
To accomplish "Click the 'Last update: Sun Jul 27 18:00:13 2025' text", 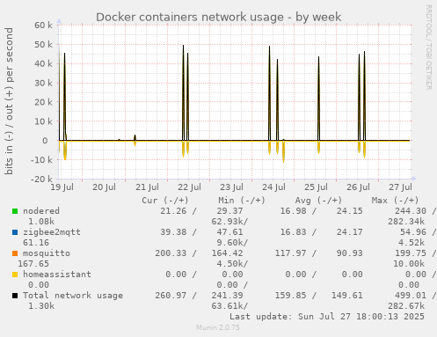I will click(x=327, y=317).
